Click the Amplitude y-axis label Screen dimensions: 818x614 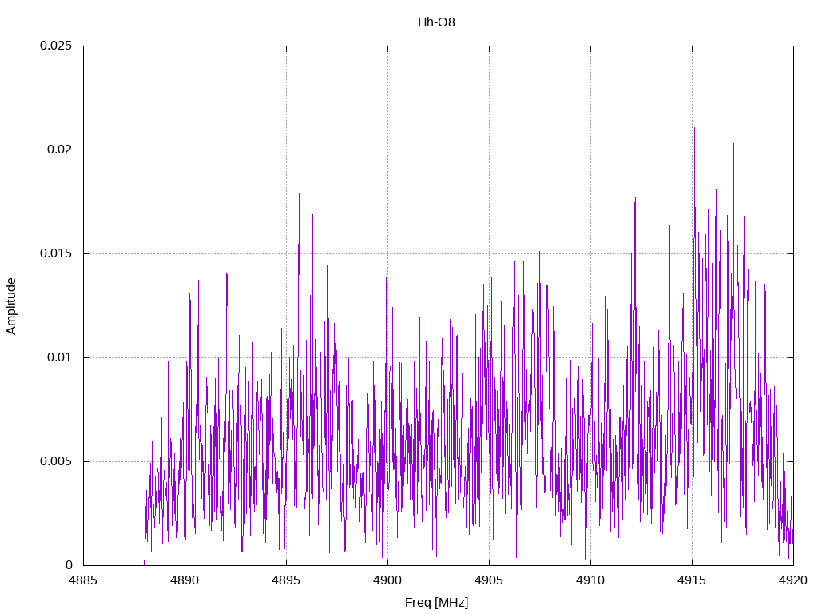pyautogui.click(x=11, y=306)
